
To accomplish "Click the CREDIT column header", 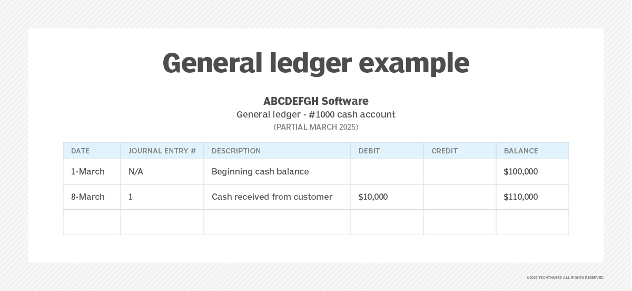I will click(445, 151).
